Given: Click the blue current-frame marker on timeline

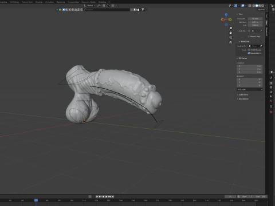Looking at the screenshot, I should click(x=36, y=200).
